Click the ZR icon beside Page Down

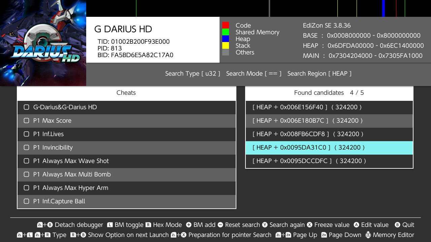(x=324, y=235)
